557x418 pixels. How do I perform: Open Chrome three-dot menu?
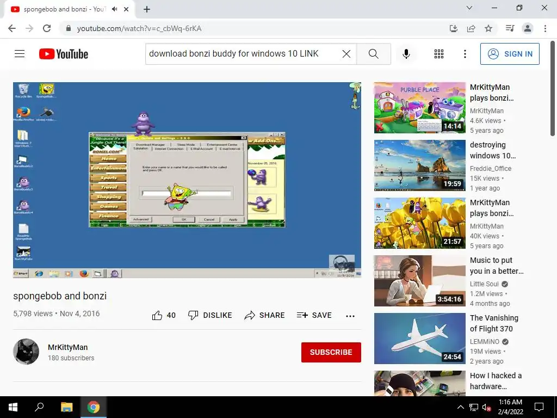coord(545,28)
